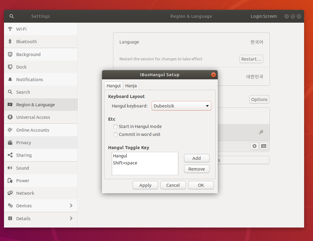Open Background settings panel
This screenshot has height=241, width=313.
tap(41, 54)
